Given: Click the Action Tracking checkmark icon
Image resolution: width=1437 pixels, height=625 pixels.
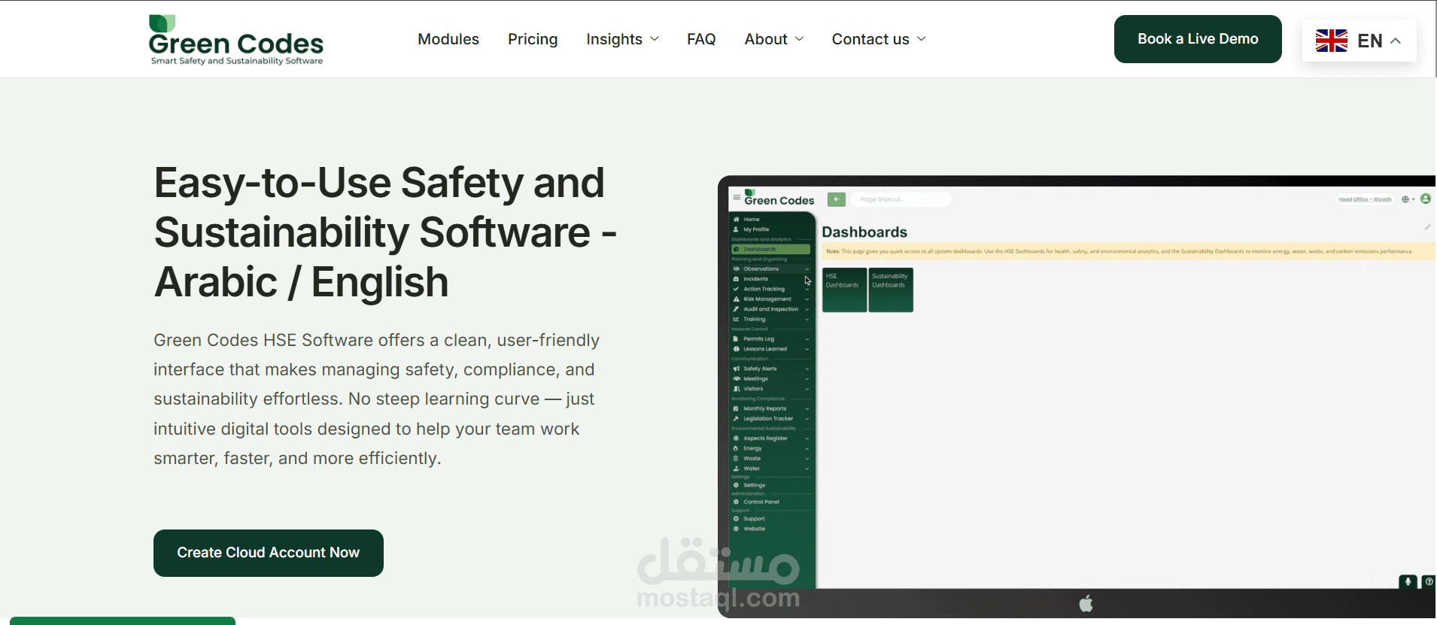Looking at the screenshot, I should pos(737,289).
